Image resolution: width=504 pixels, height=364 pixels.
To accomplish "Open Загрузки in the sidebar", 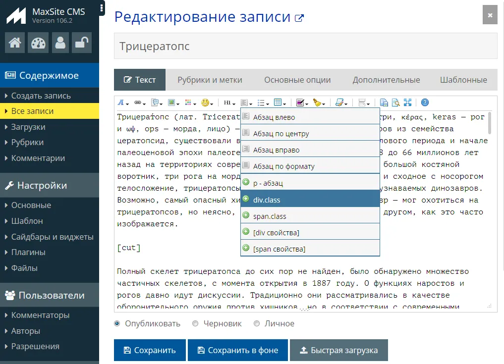I will point(28,127).
